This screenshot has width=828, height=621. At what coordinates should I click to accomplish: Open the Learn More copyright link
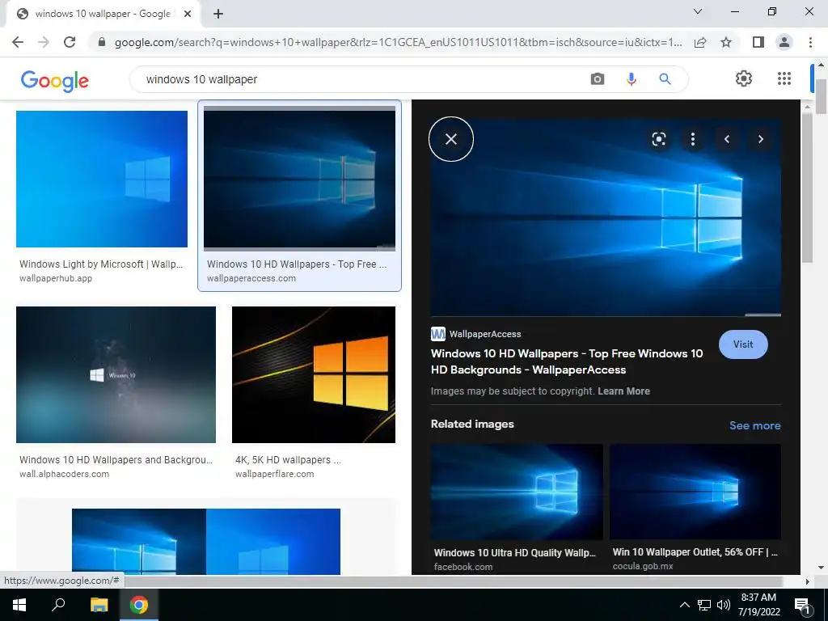623,391
